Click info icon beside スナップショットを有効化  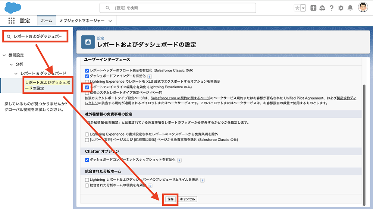pos(179,160)
